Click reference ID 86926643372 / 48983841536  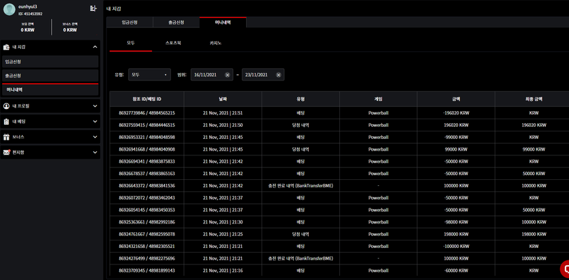(x=147, y=186)
